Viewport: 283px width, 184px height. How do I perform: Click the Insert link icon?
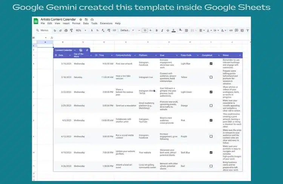[x=231, y=31]
